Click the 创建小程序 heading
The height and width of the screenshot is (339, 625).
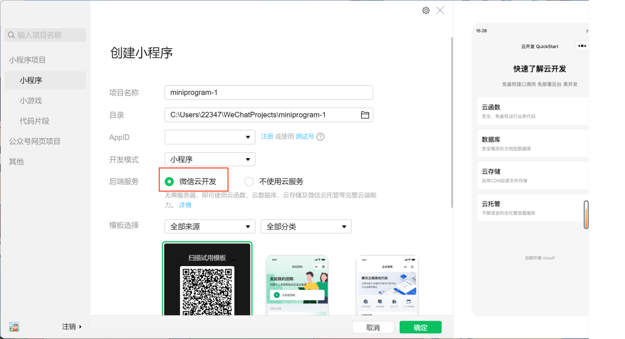click(141, 53)
